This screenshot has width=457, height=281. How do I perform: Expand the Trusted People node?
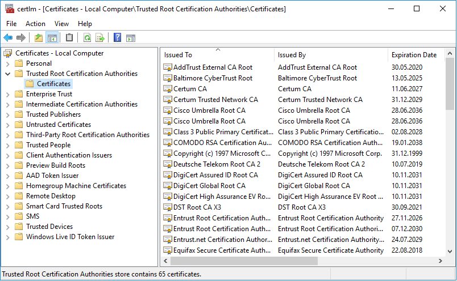click(7, 145)
